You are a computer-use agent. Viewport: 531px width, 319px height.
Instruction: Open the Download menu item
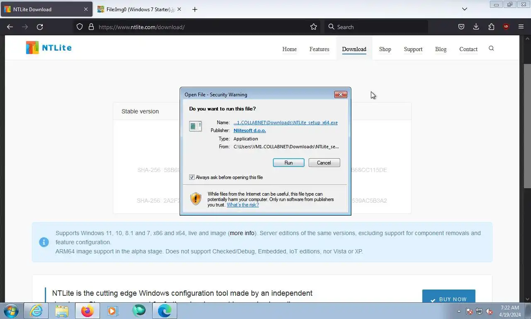click(x=354, y=49)
